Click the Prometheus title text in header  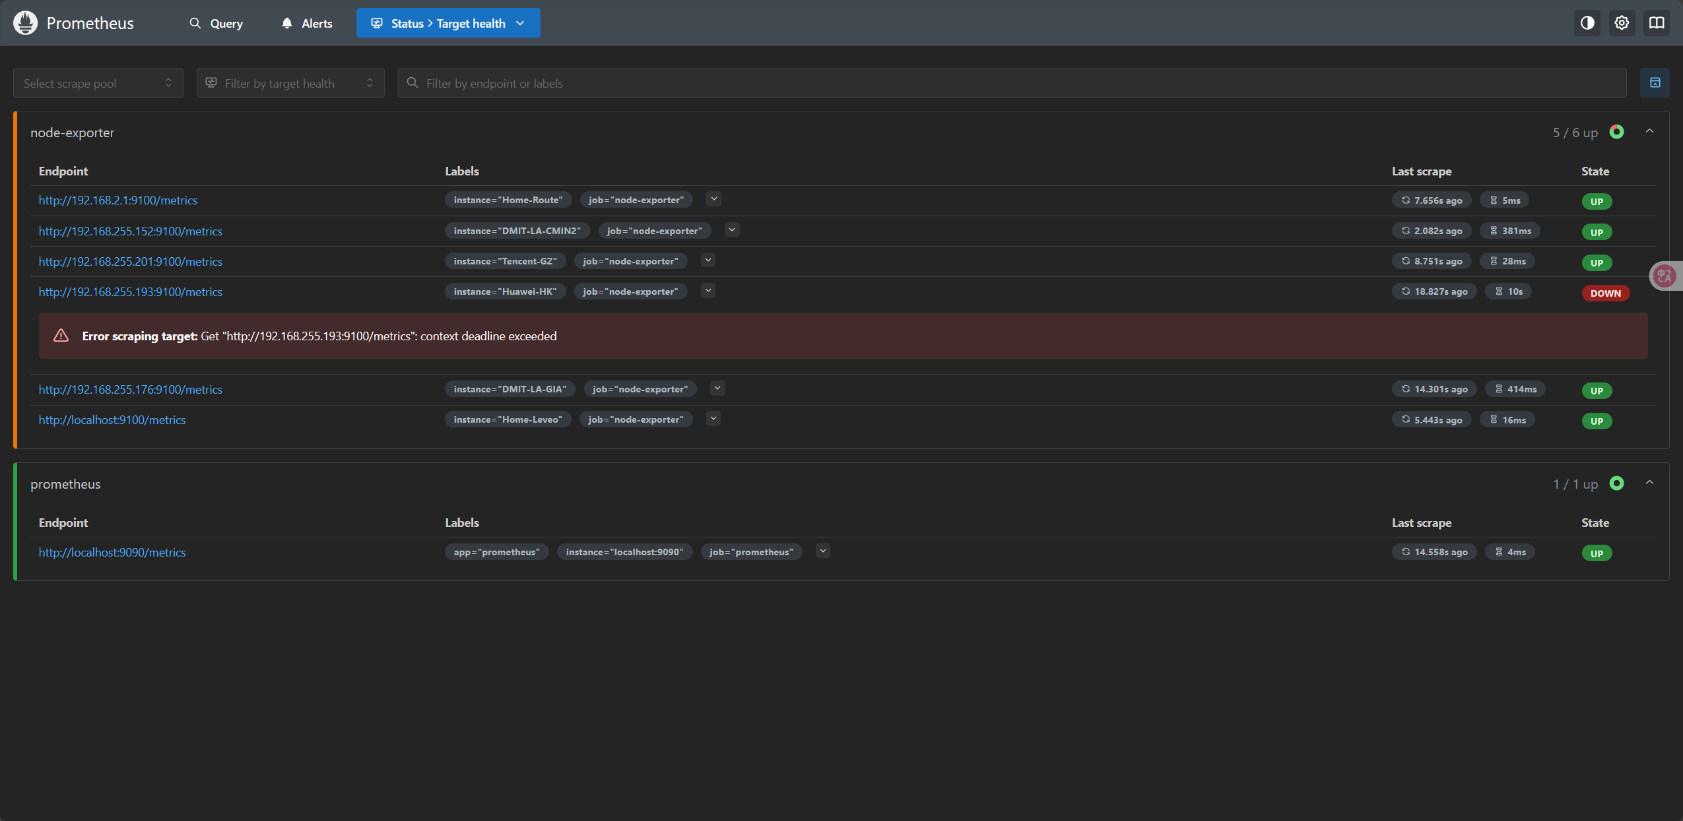point(90,23)
